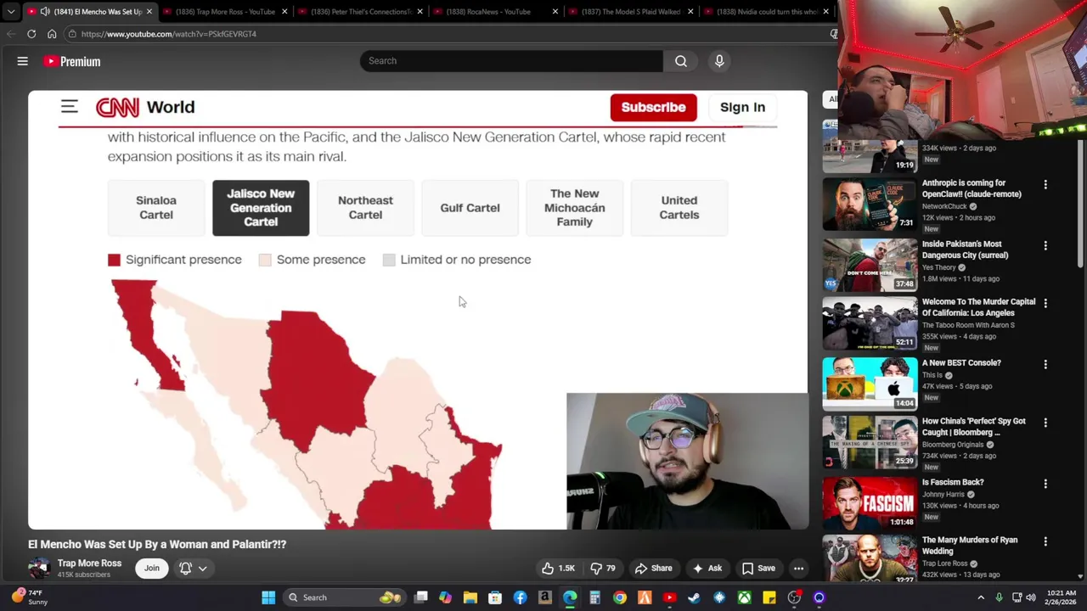
Task: Focus the YouTube search box
Action: tap(511, 61)
